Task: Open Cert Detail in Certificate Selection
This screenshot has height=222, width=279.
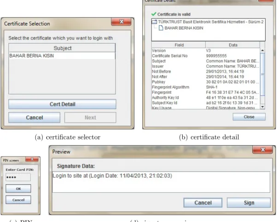Action: (62, 104)
